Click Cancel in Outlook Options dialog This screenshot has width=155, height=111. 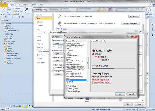click(x=139, y=104)
